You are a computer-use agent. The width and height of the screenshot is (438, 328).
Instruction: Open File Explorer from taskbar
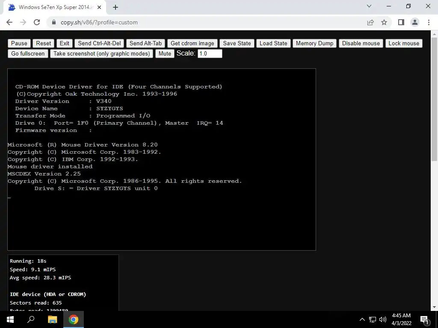pyautogui.click(x=52, y=319)
